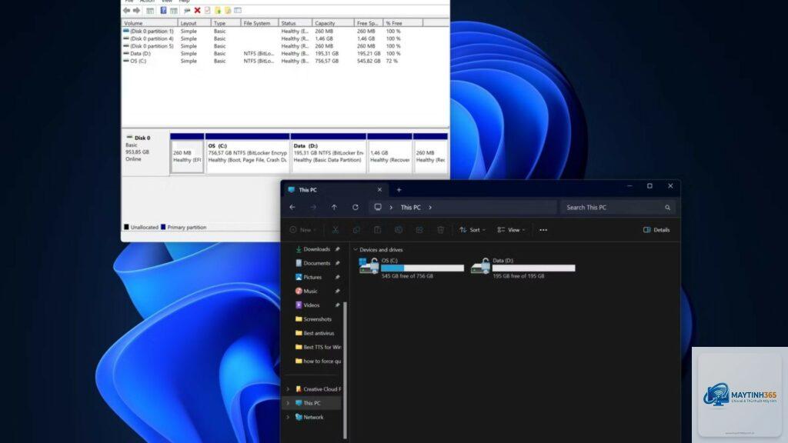
Task: Open the View dropdown
Action: [511, 229]
